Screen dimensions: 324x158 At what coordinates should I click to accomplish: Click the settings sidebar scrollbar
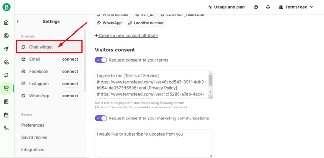(x=85, y=61)
